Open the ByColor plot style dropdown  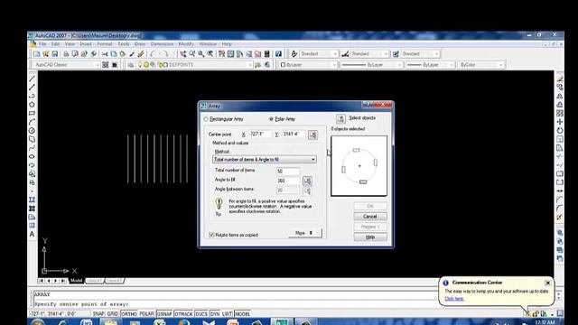(481, 65)
